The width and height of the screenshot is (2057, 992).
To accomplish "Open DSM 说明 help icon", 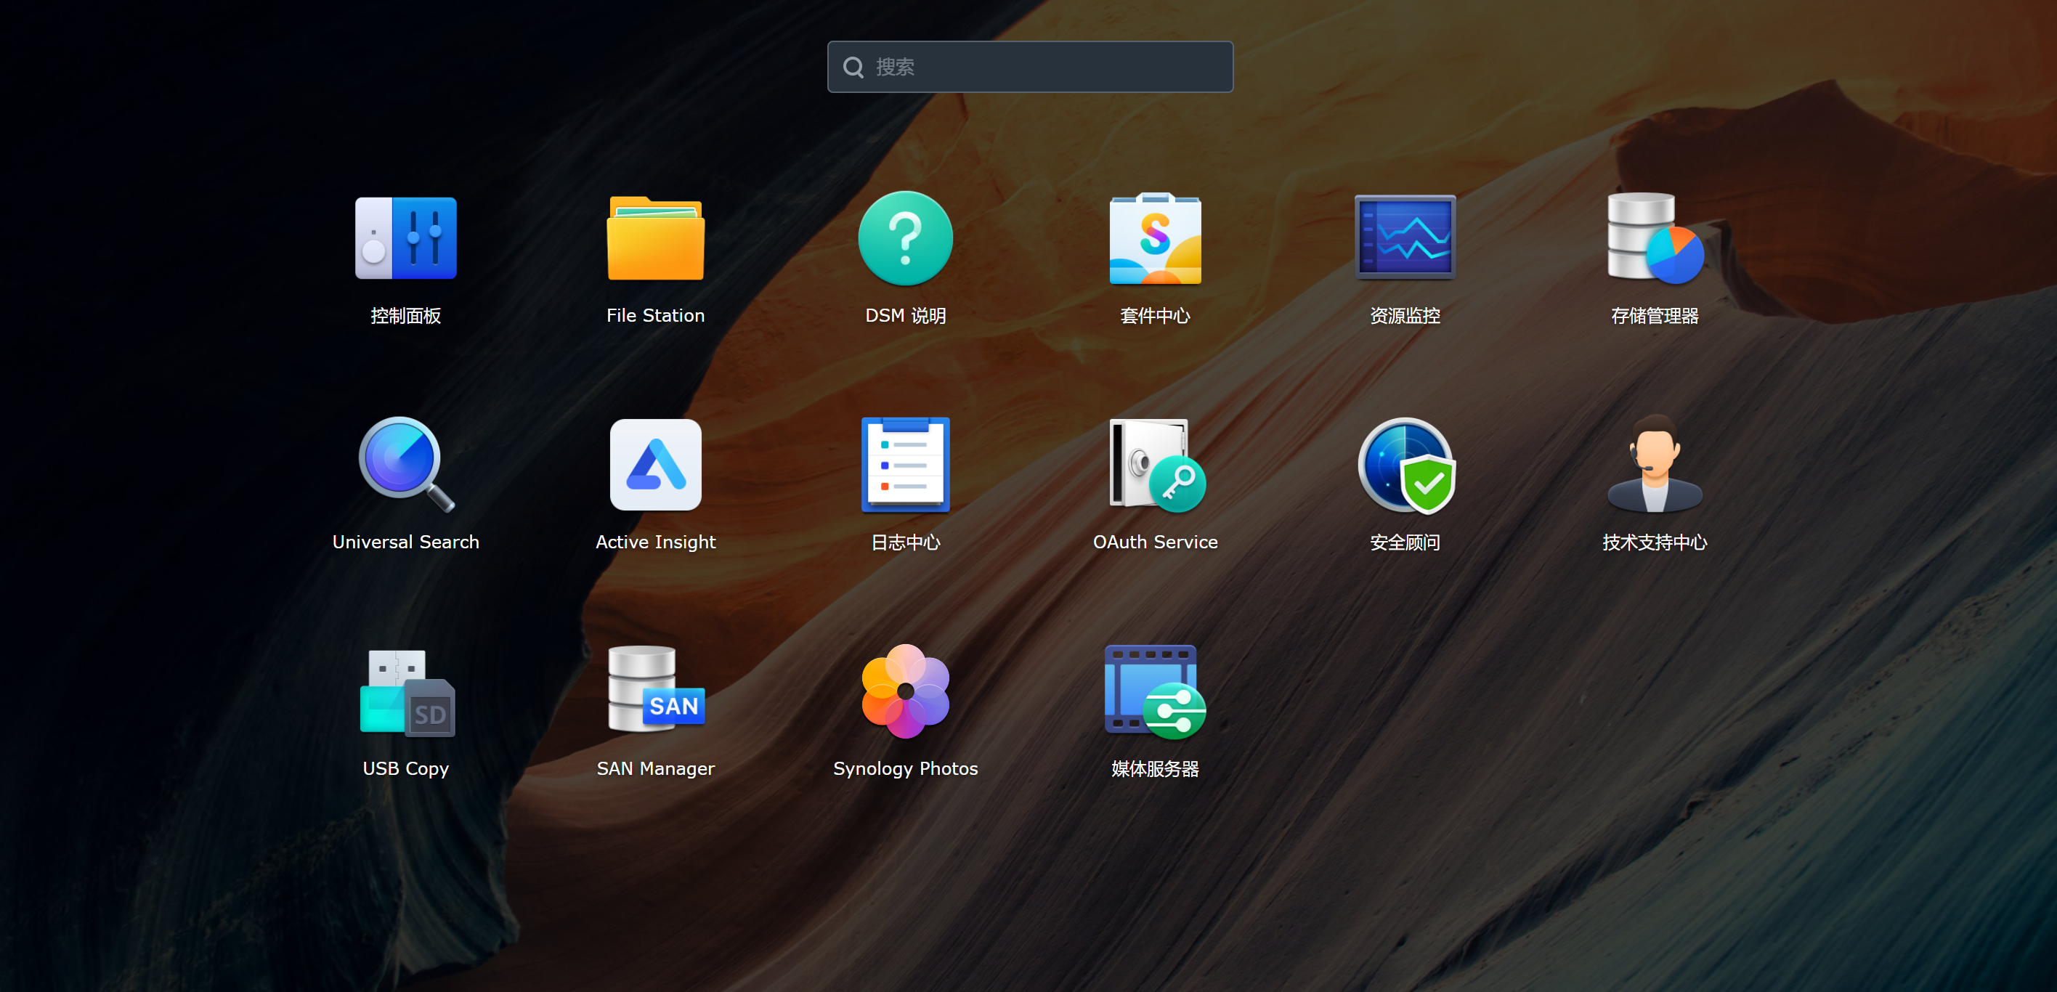I will (905, 237).
